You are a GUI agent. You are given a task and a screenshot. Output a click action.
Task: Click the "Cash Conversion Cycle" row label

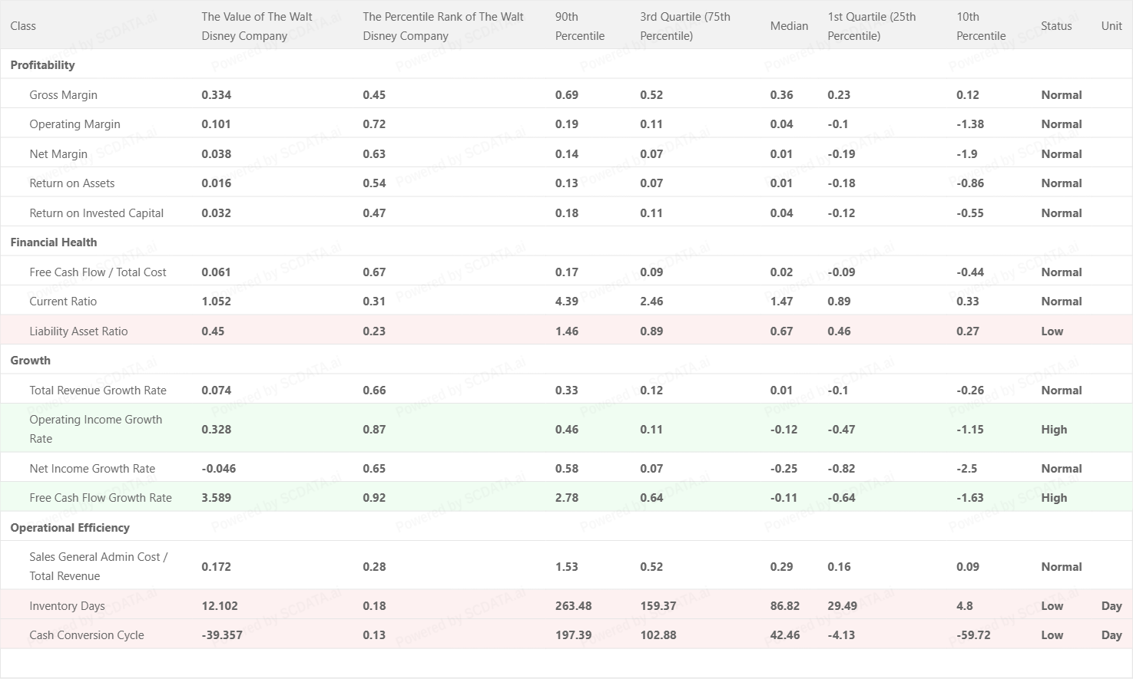(87, 635)
